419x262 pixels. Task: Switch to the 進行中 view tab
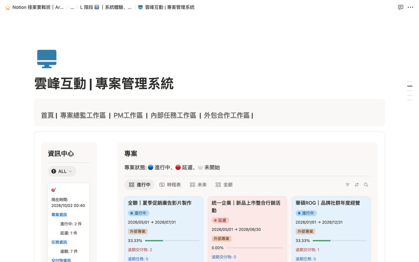point(140,185)
